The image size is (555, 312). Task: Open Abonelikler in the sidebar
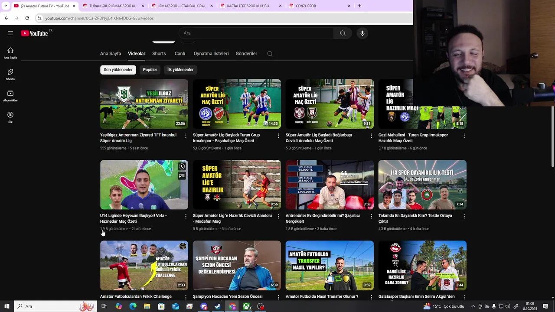pos(10,96)
